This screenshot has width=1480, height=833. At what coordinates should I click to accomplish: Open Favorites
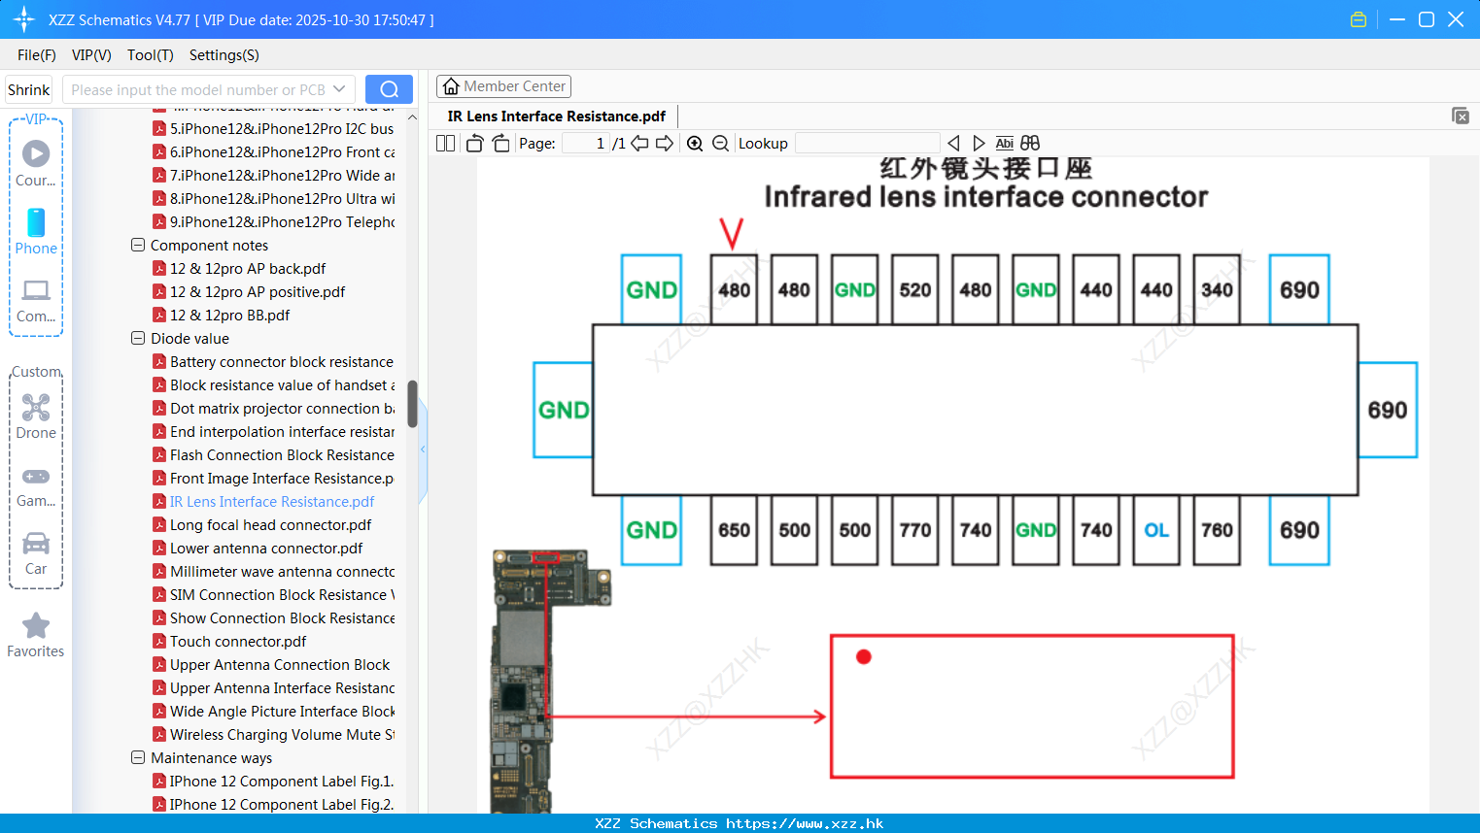coord(36,635)
